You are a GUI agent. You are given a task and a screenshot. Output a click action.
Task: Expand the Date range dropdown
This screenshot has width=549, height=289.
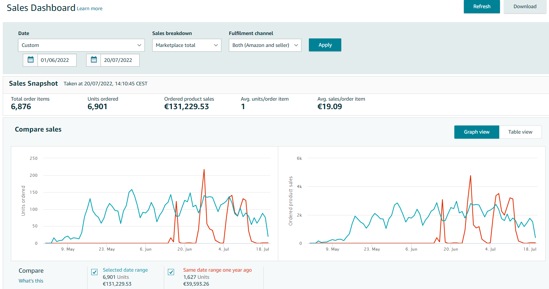point(81,45)
